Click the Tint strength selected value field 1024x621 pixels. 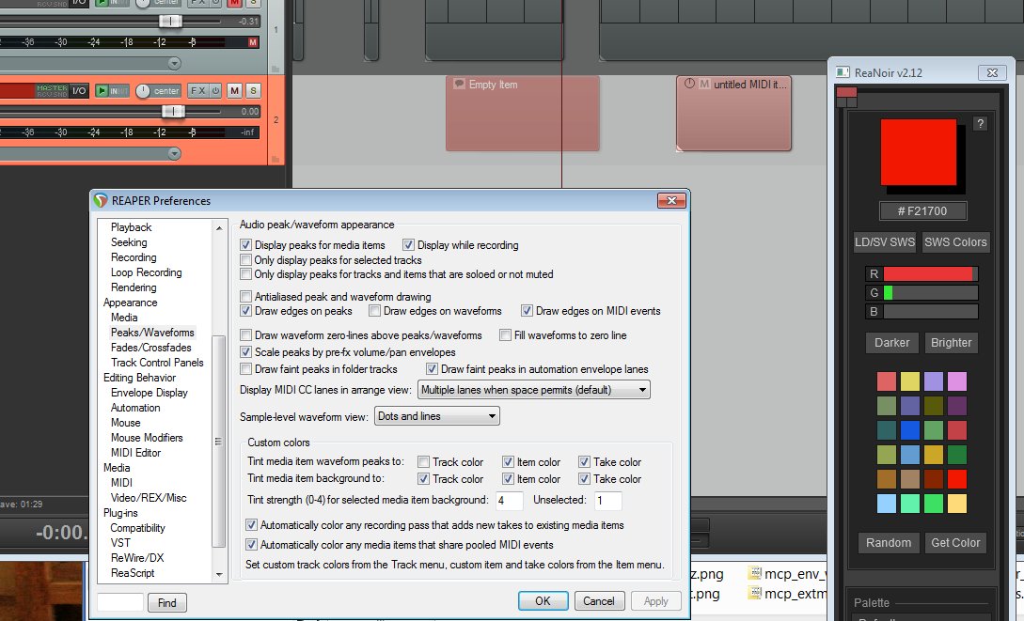[x=510, y=501]
